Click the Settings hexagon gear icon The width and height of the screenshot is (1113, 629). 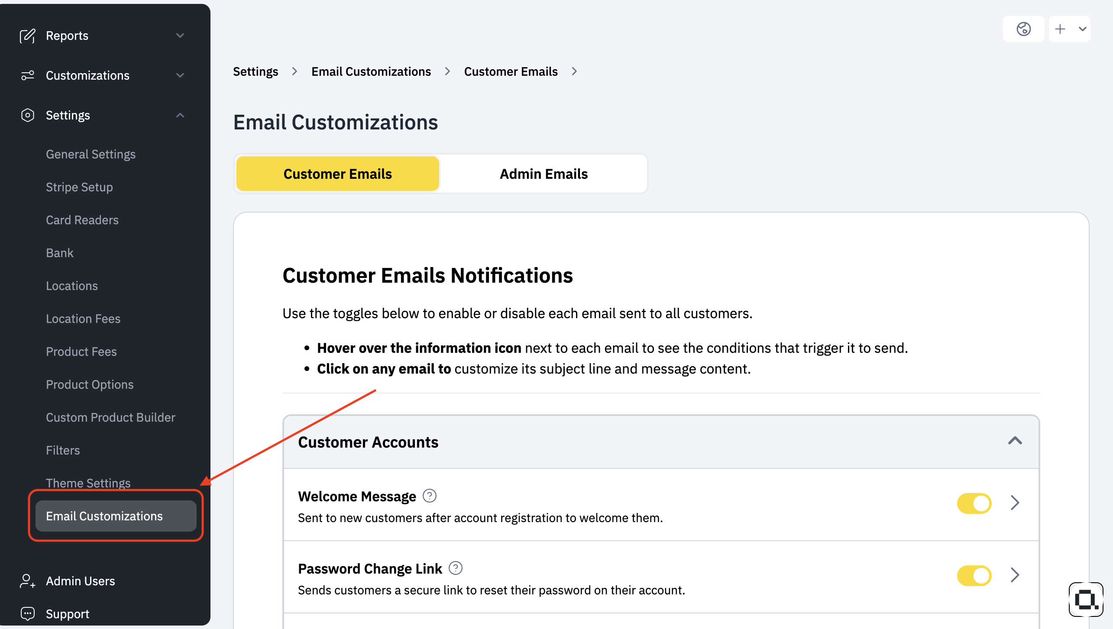pos(28,116)
